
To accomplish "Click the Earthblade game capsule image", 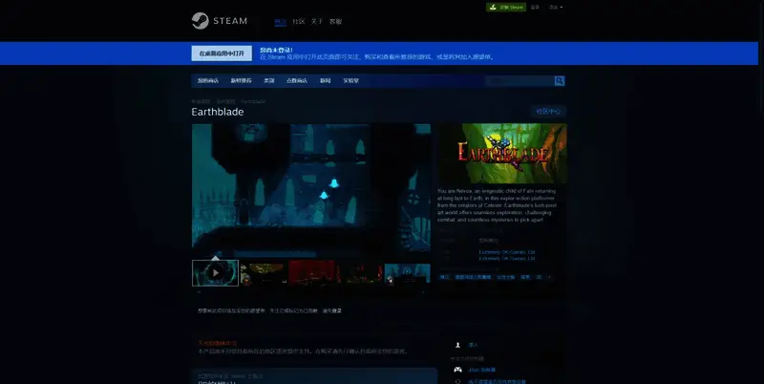I will [x=501, y=153].
